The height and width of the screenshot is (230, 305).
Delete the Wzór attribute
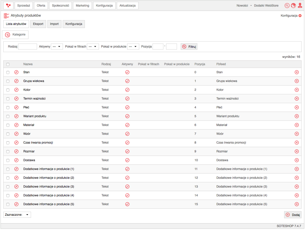tap(297, 134)
